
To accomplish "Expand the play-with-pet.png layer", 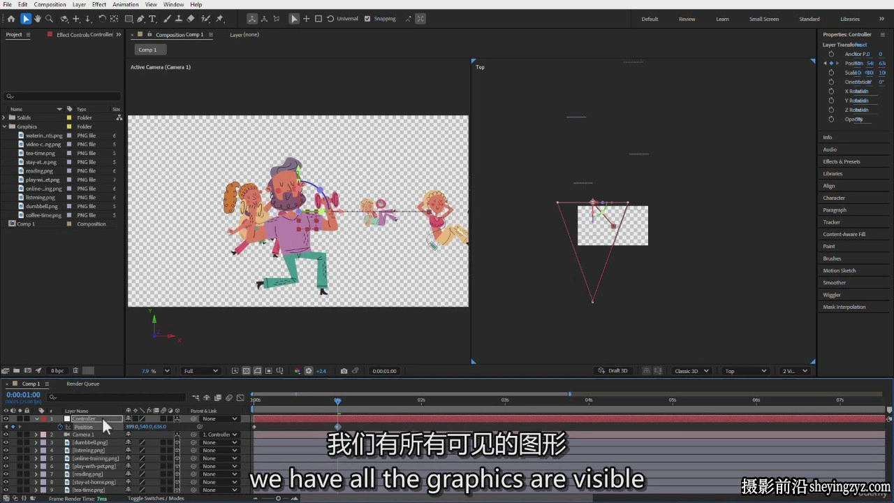I will click(36, 466).
